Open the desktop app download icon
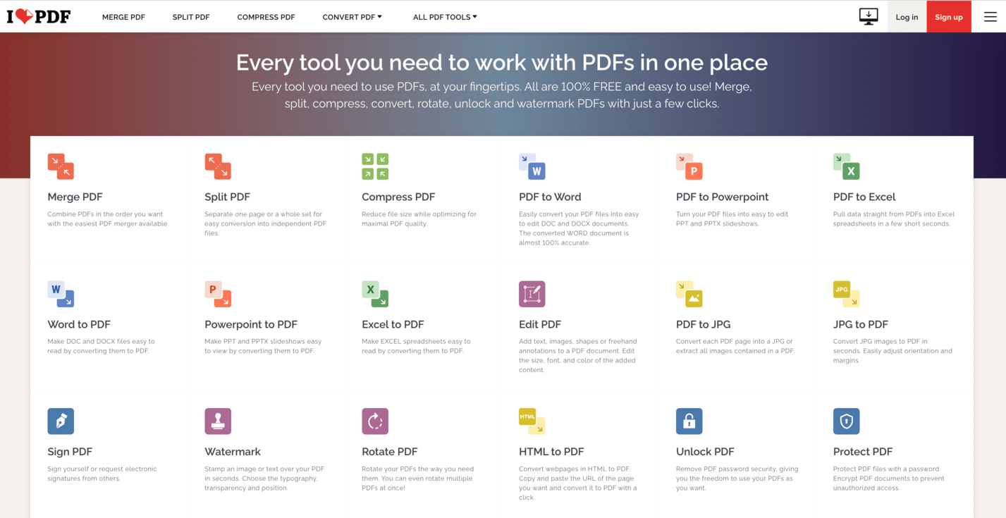This screenshot has height=518, width=1006. 869,16
